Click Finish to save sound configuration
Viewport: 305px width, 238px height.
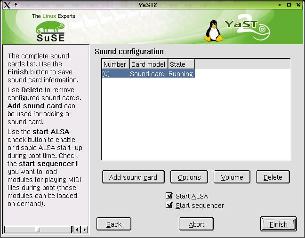[278, 224]
